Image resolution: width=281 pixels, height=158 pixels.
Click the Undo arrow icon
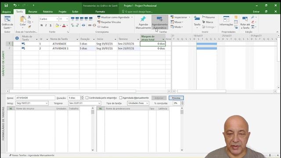point(15,5)
